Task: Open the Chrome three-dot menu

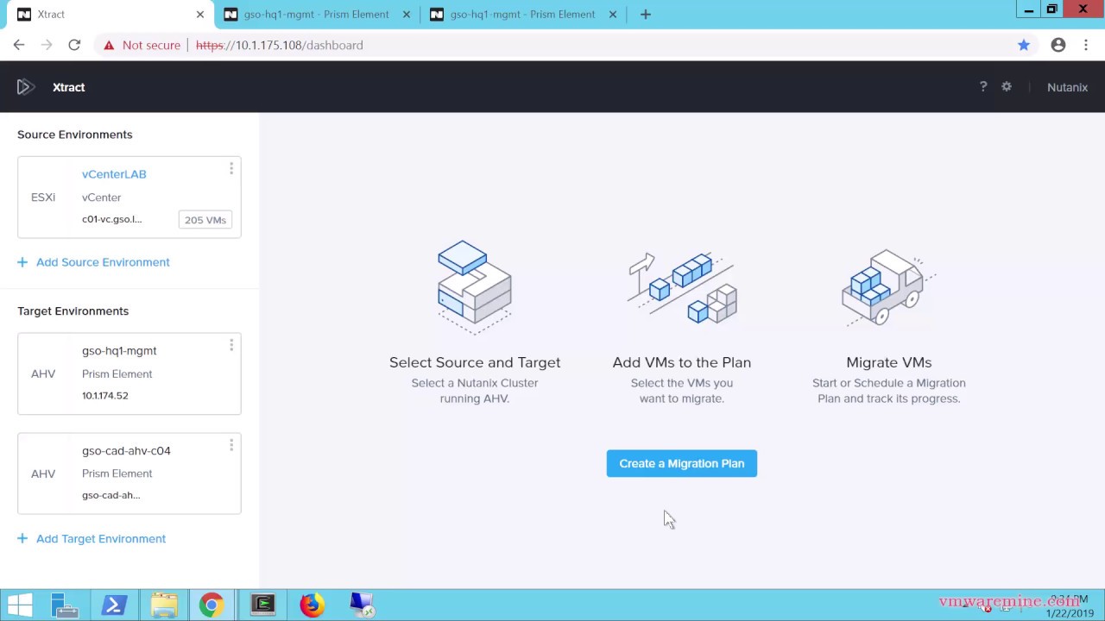Action: click(x=1086, y=45)
